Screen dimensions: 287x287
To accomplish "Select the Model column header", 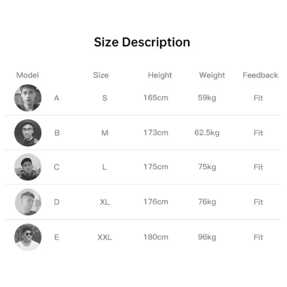I will (28, 75).
